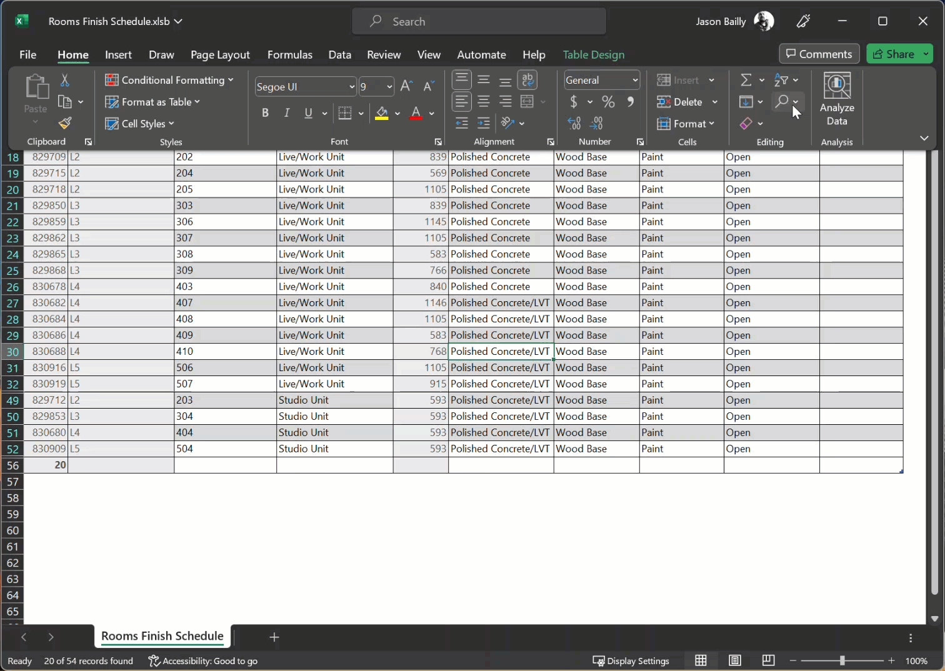Add a new sheet with plus button
Viewport: 945px width, 671px height.
point(274,637)
